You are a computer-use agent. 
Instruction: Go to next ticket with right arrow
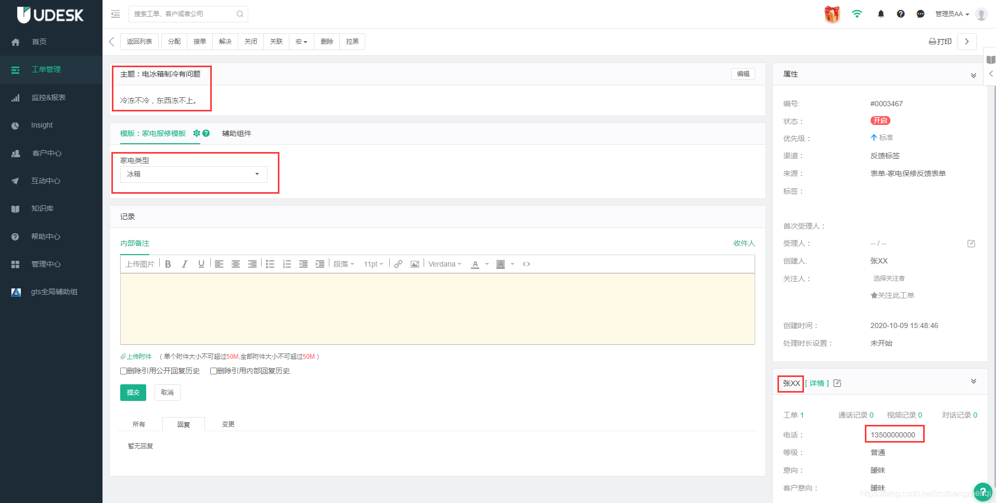pyautogui.click(x=967, y=42)
